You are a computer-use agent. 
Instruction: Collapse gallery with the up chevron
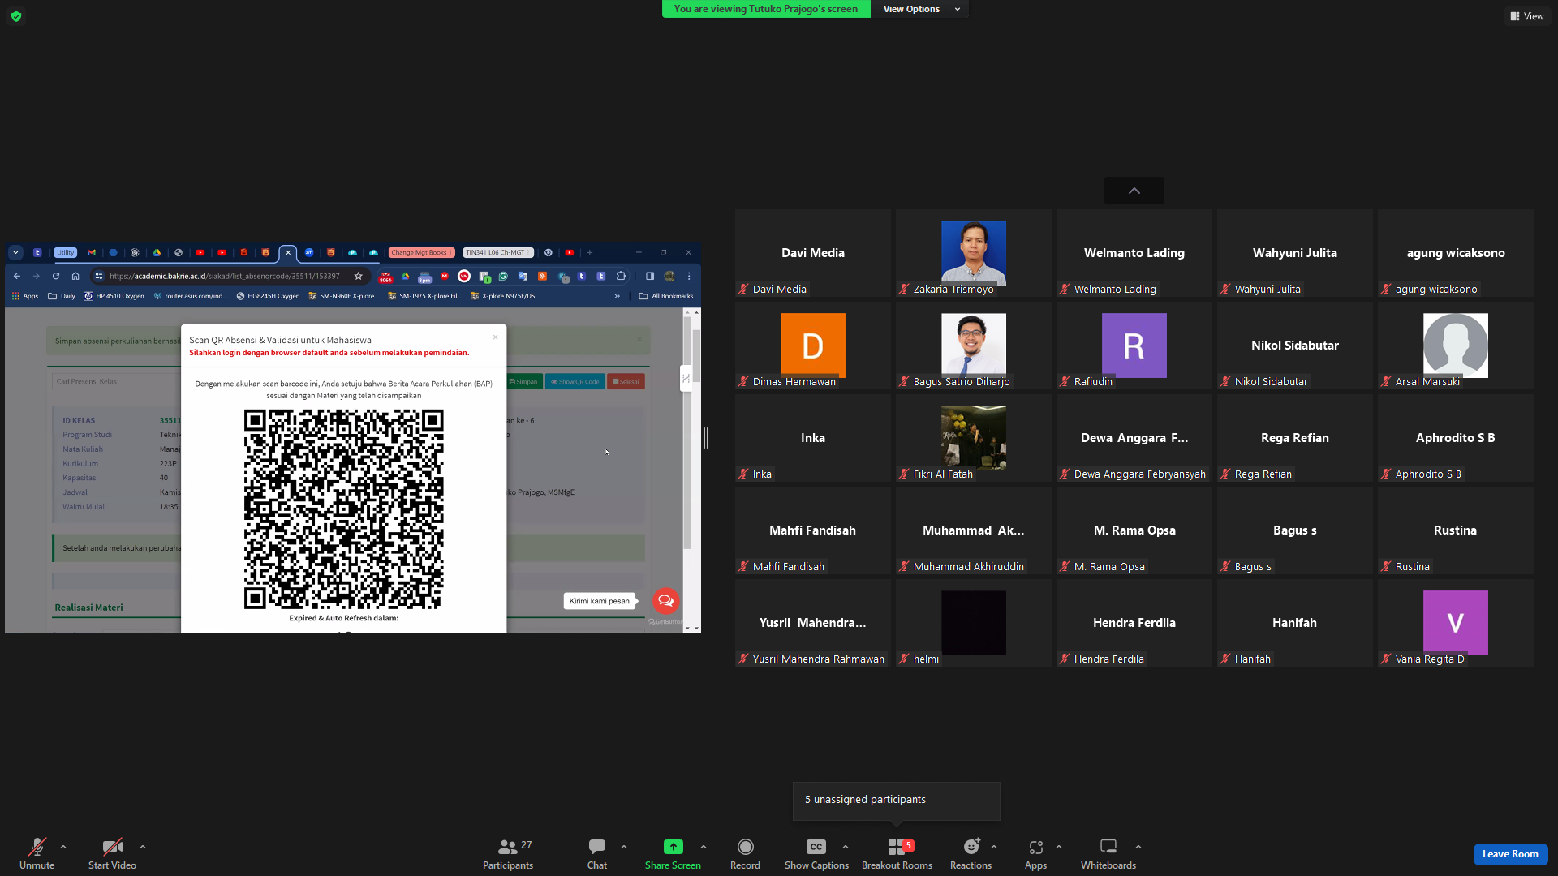coord(1134,191)
